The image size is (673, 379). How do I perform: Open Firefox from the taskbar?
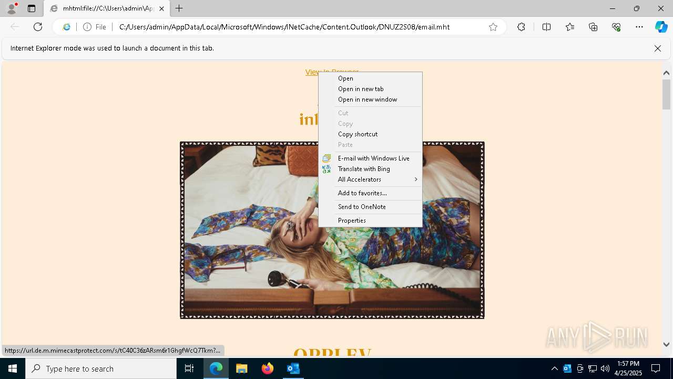[x=268, y=368]
